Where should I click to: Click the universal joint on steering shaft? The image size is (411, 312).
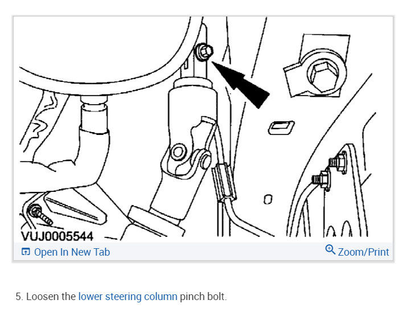(x=188, y=150)
